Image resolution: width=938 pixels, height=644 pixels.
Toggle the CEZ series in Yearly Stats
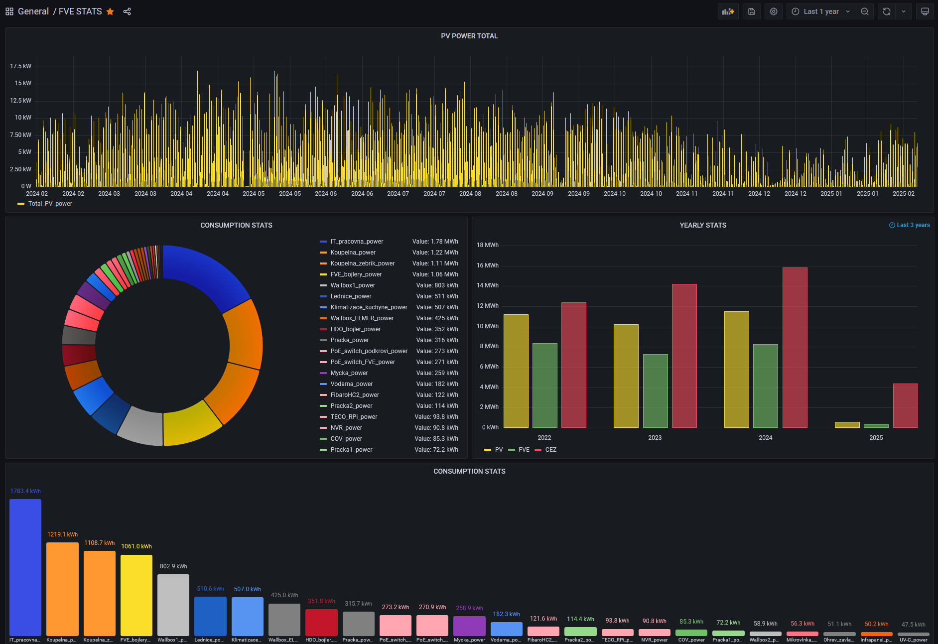pos(550,450)
